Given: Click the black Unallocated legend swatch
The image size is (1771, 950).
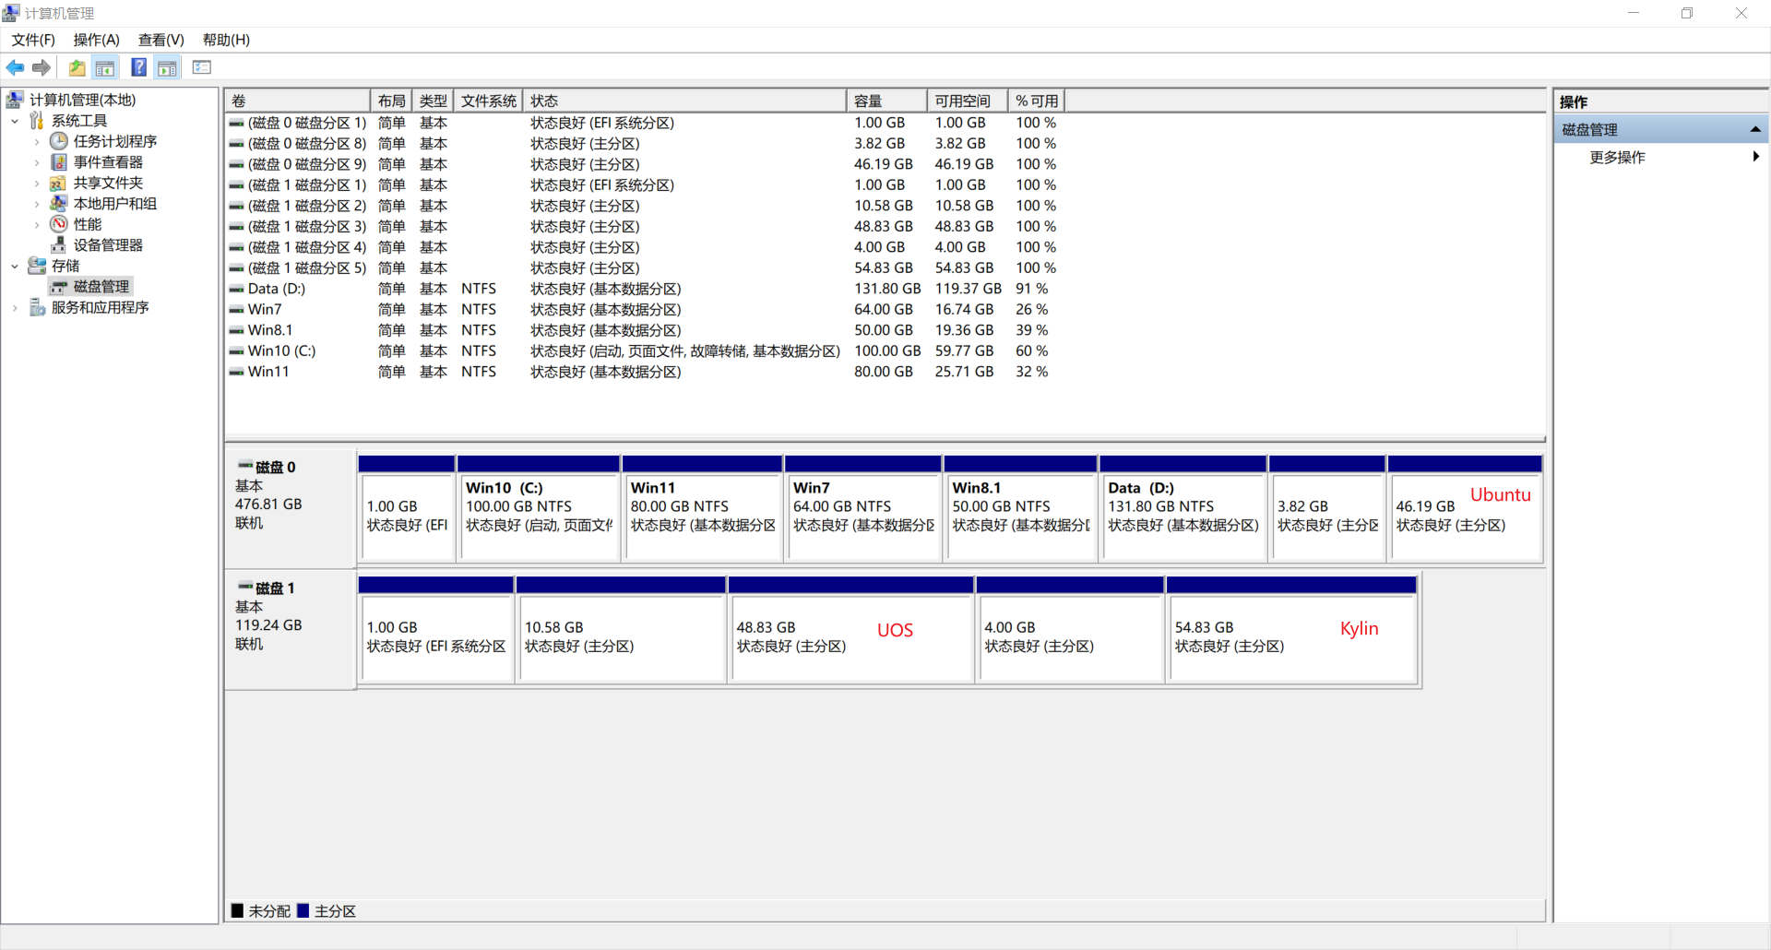Looking at the screenshot, I should click(237, 910).
